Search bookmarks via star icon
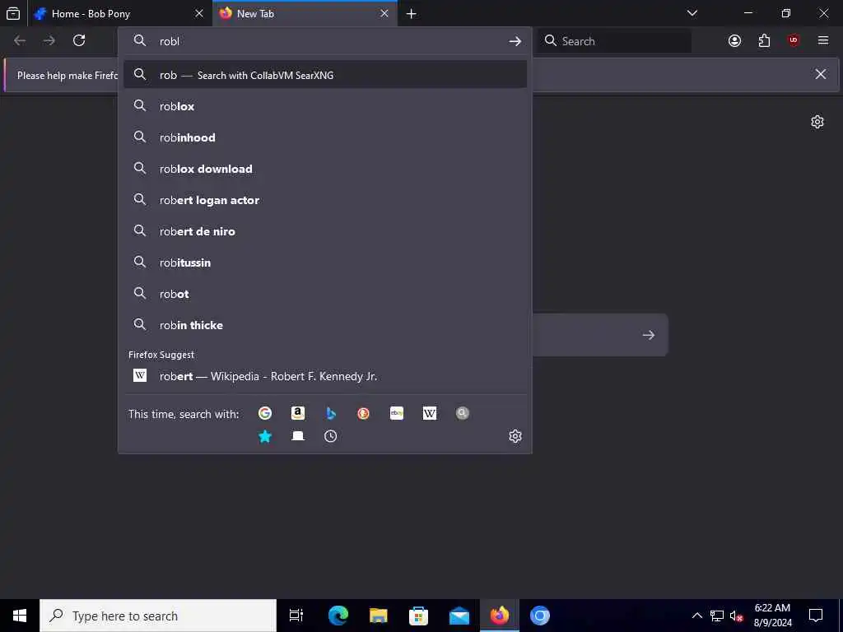843x632 pixels. point(264,436)
